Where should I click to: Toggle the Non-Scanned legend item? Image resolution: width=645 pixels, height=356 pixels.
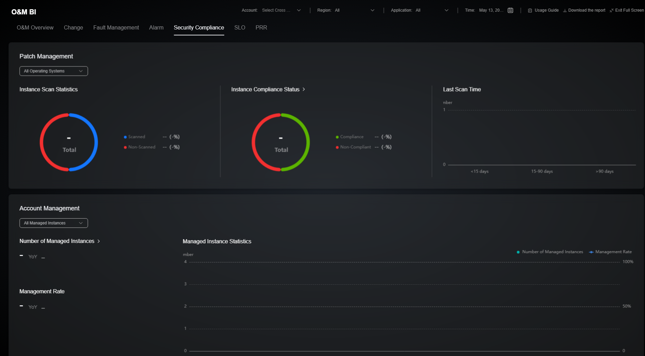(139, 147)
